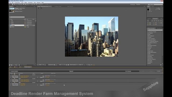172x97 pixels.
Task: Open the File menu
Action: (10, 2)
